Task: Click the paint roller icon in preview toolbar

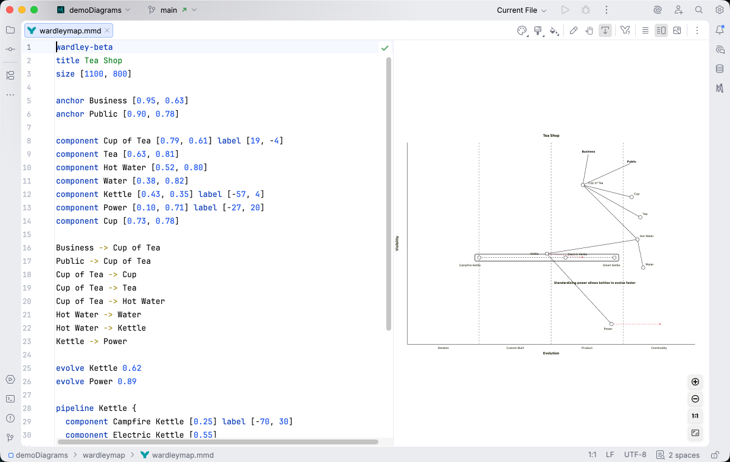Action: (538, 30)
